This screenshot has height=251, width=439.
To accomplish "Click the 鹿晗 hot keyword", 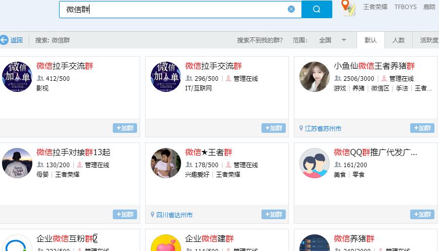I will [429, 7].
